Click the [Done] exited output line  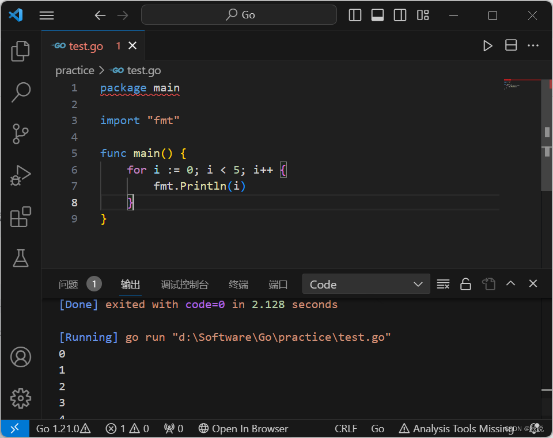click(198, 304)
